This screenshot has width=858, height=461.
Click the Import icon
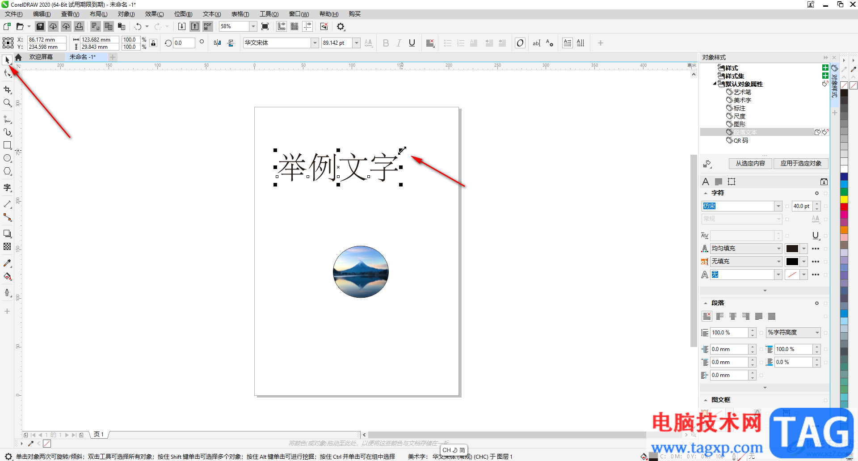[x=182, y=26]
